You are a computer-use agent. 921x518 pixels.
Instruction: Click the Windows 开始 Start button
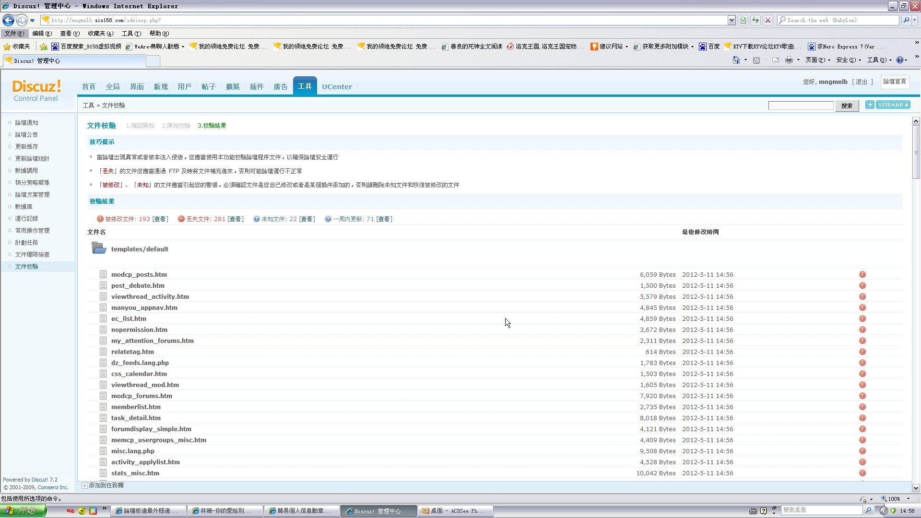[x=23, y=510]
